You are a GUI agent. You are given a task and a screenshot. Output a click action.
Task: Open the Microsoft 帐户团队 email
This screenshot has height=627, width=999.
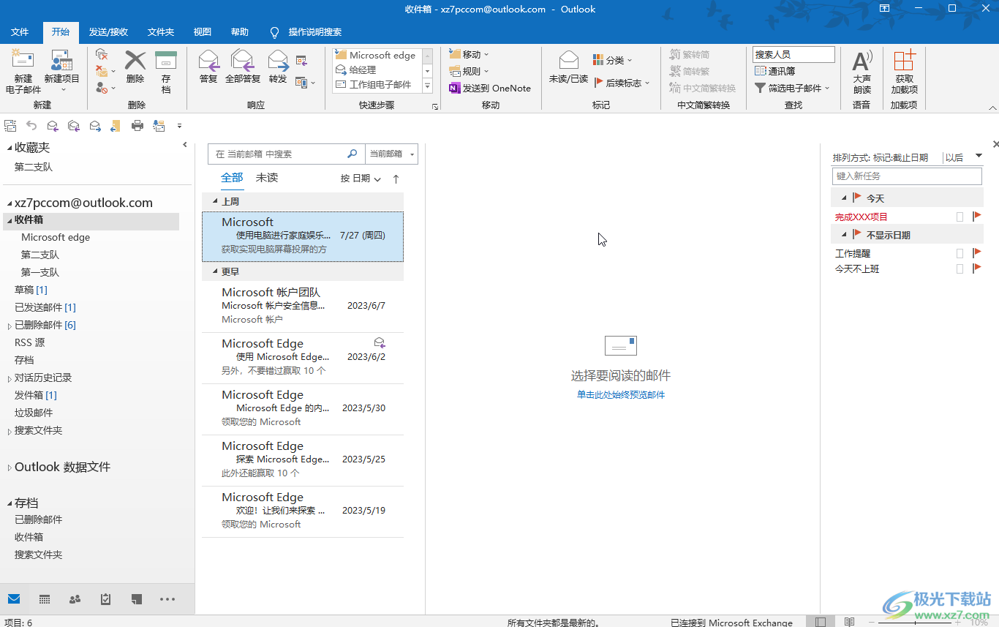click(x=303, y=305)
